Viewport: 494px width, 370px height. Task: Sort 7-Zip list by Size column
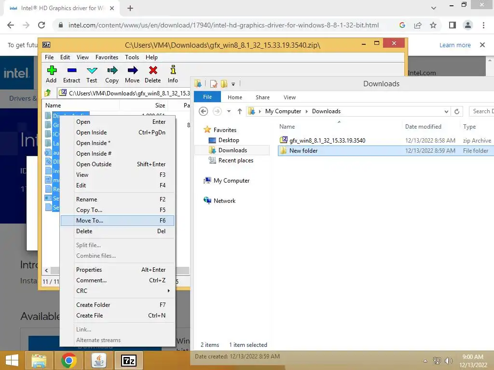pyautogui.click(x=160, y=106)
